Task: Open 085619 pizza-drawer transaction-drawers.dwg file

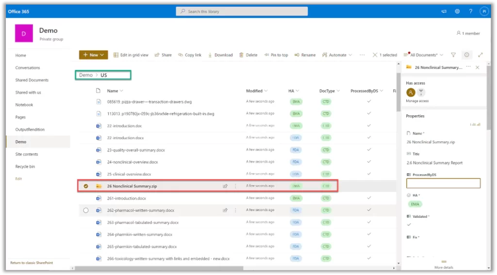Action: (149, 102)
